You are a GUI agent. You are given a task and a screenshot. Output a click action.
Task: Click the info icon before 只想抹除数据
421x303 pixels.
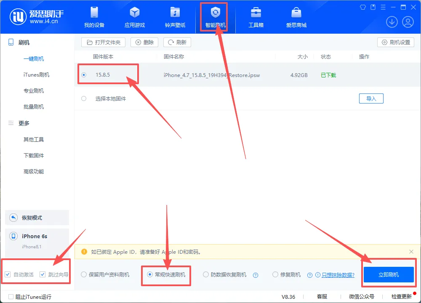click(317, 275)
